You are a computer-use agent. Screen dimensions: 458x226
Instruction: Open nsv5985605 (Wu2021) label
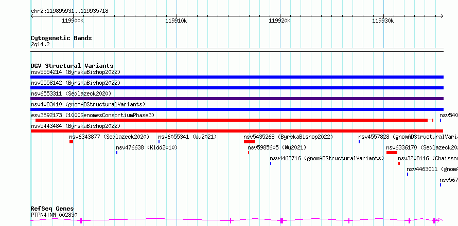(x=277, y=147)
